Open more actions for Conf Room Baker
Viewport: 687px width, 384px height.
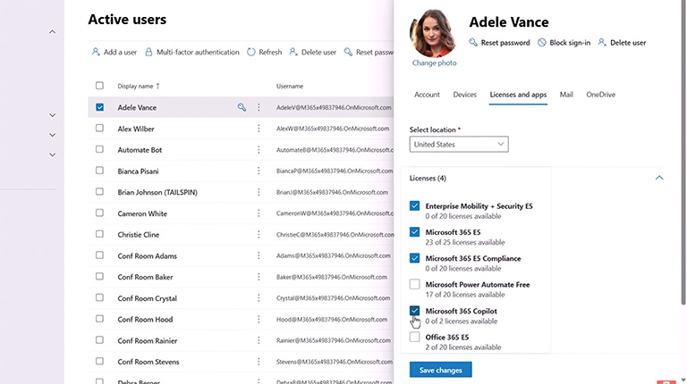tap(259, 277)
